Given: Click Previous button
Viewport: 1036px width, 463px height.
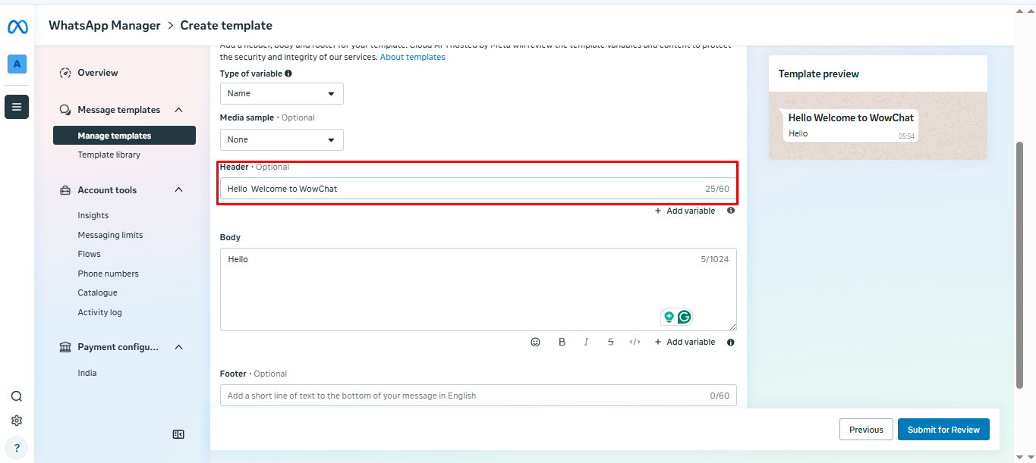Looking at the screenshot, I should pyautogui.click(x=866, y=430).
